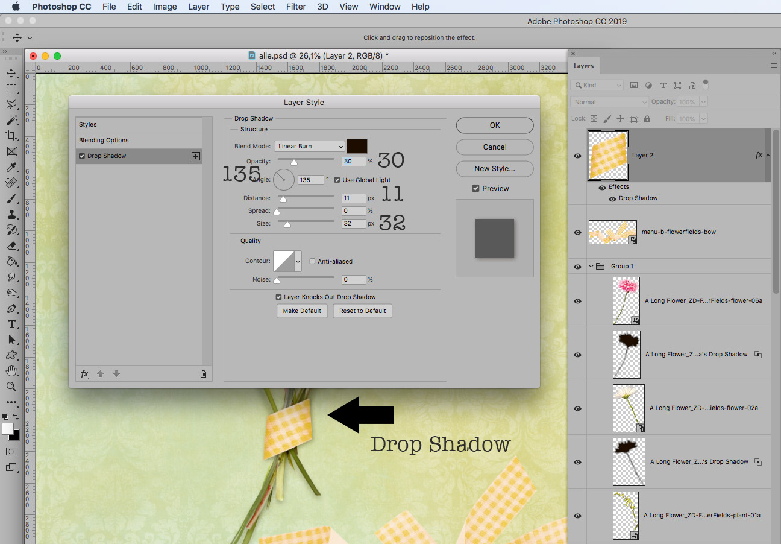Click the Opacity slider handle
This screenshot has height=544, width=781.
294,162
